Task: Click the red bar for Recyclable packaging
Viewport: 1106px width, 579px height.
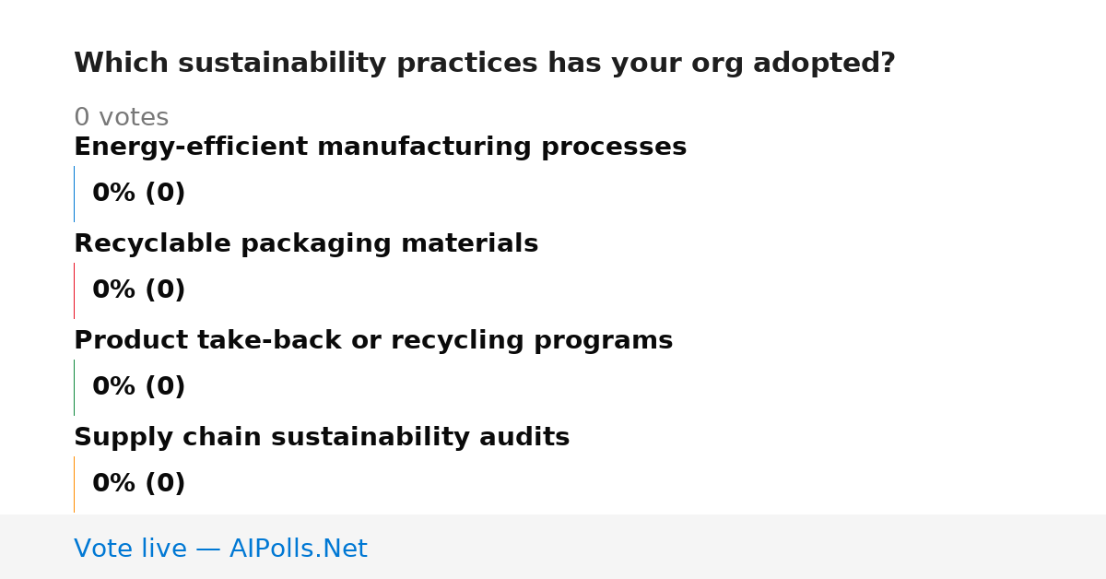Action: click(74, 290)
